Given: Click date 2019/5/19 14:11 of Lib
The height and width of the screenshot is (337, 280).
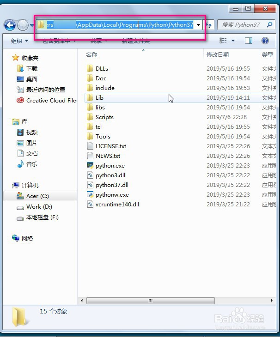Looking at the screenshot, I should (x=228, y=98).
